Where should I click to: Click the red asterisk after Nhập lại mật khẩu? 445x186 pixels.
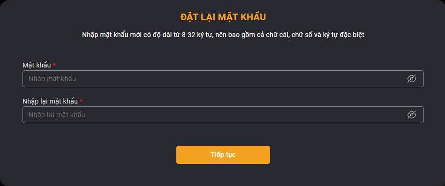click(x=81, y=101)
